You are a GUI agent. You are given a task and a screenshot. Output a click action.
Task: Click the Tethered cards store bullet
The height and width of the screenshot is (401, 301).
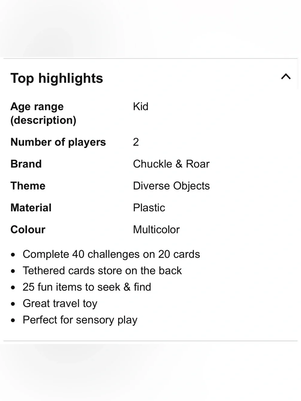(x=102, y=271)
